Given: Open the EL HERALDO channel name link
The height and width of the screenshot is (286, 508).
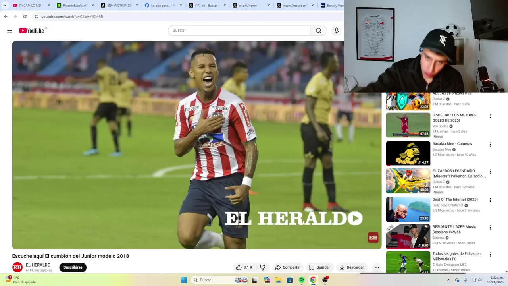Looking at the screenshot, I should [x=38, y=265].
